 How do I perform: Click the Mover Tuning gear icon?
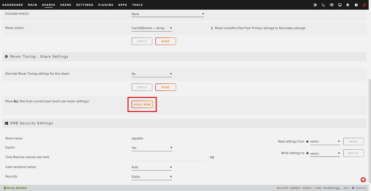click(7, 57)
